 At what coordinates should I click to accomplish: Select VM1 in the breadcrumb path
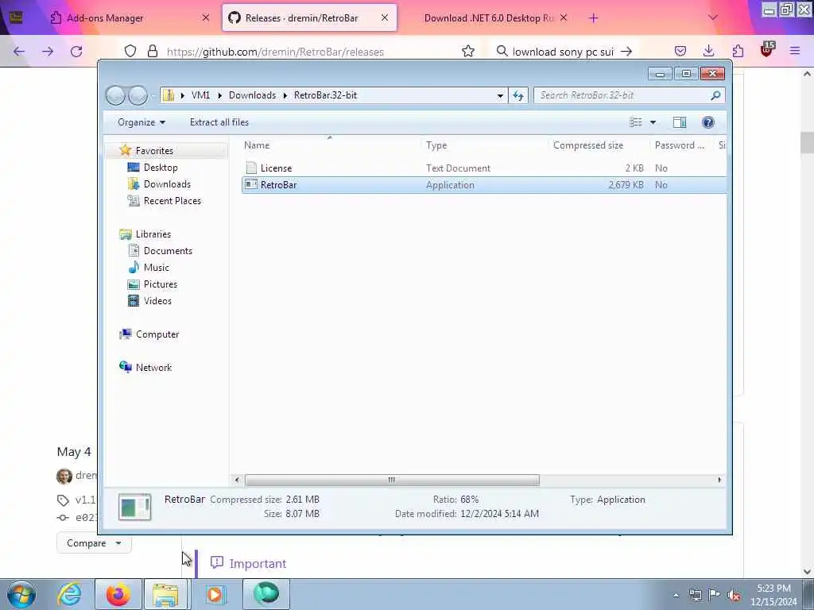coord(200,95)
